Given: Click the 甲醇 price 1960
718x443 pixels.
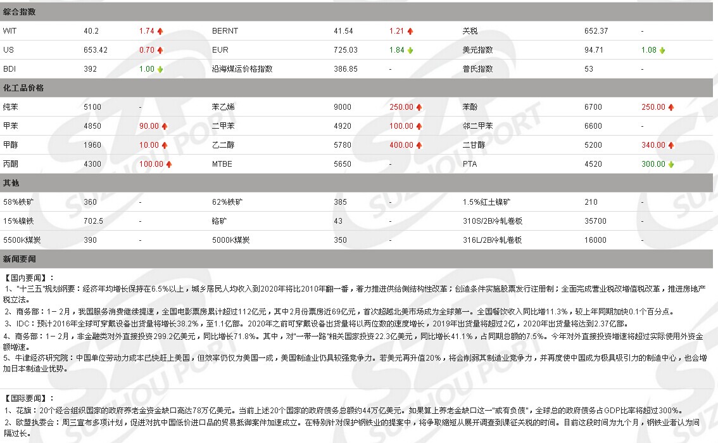Looking at the screenshot, I should click(92, 145).
